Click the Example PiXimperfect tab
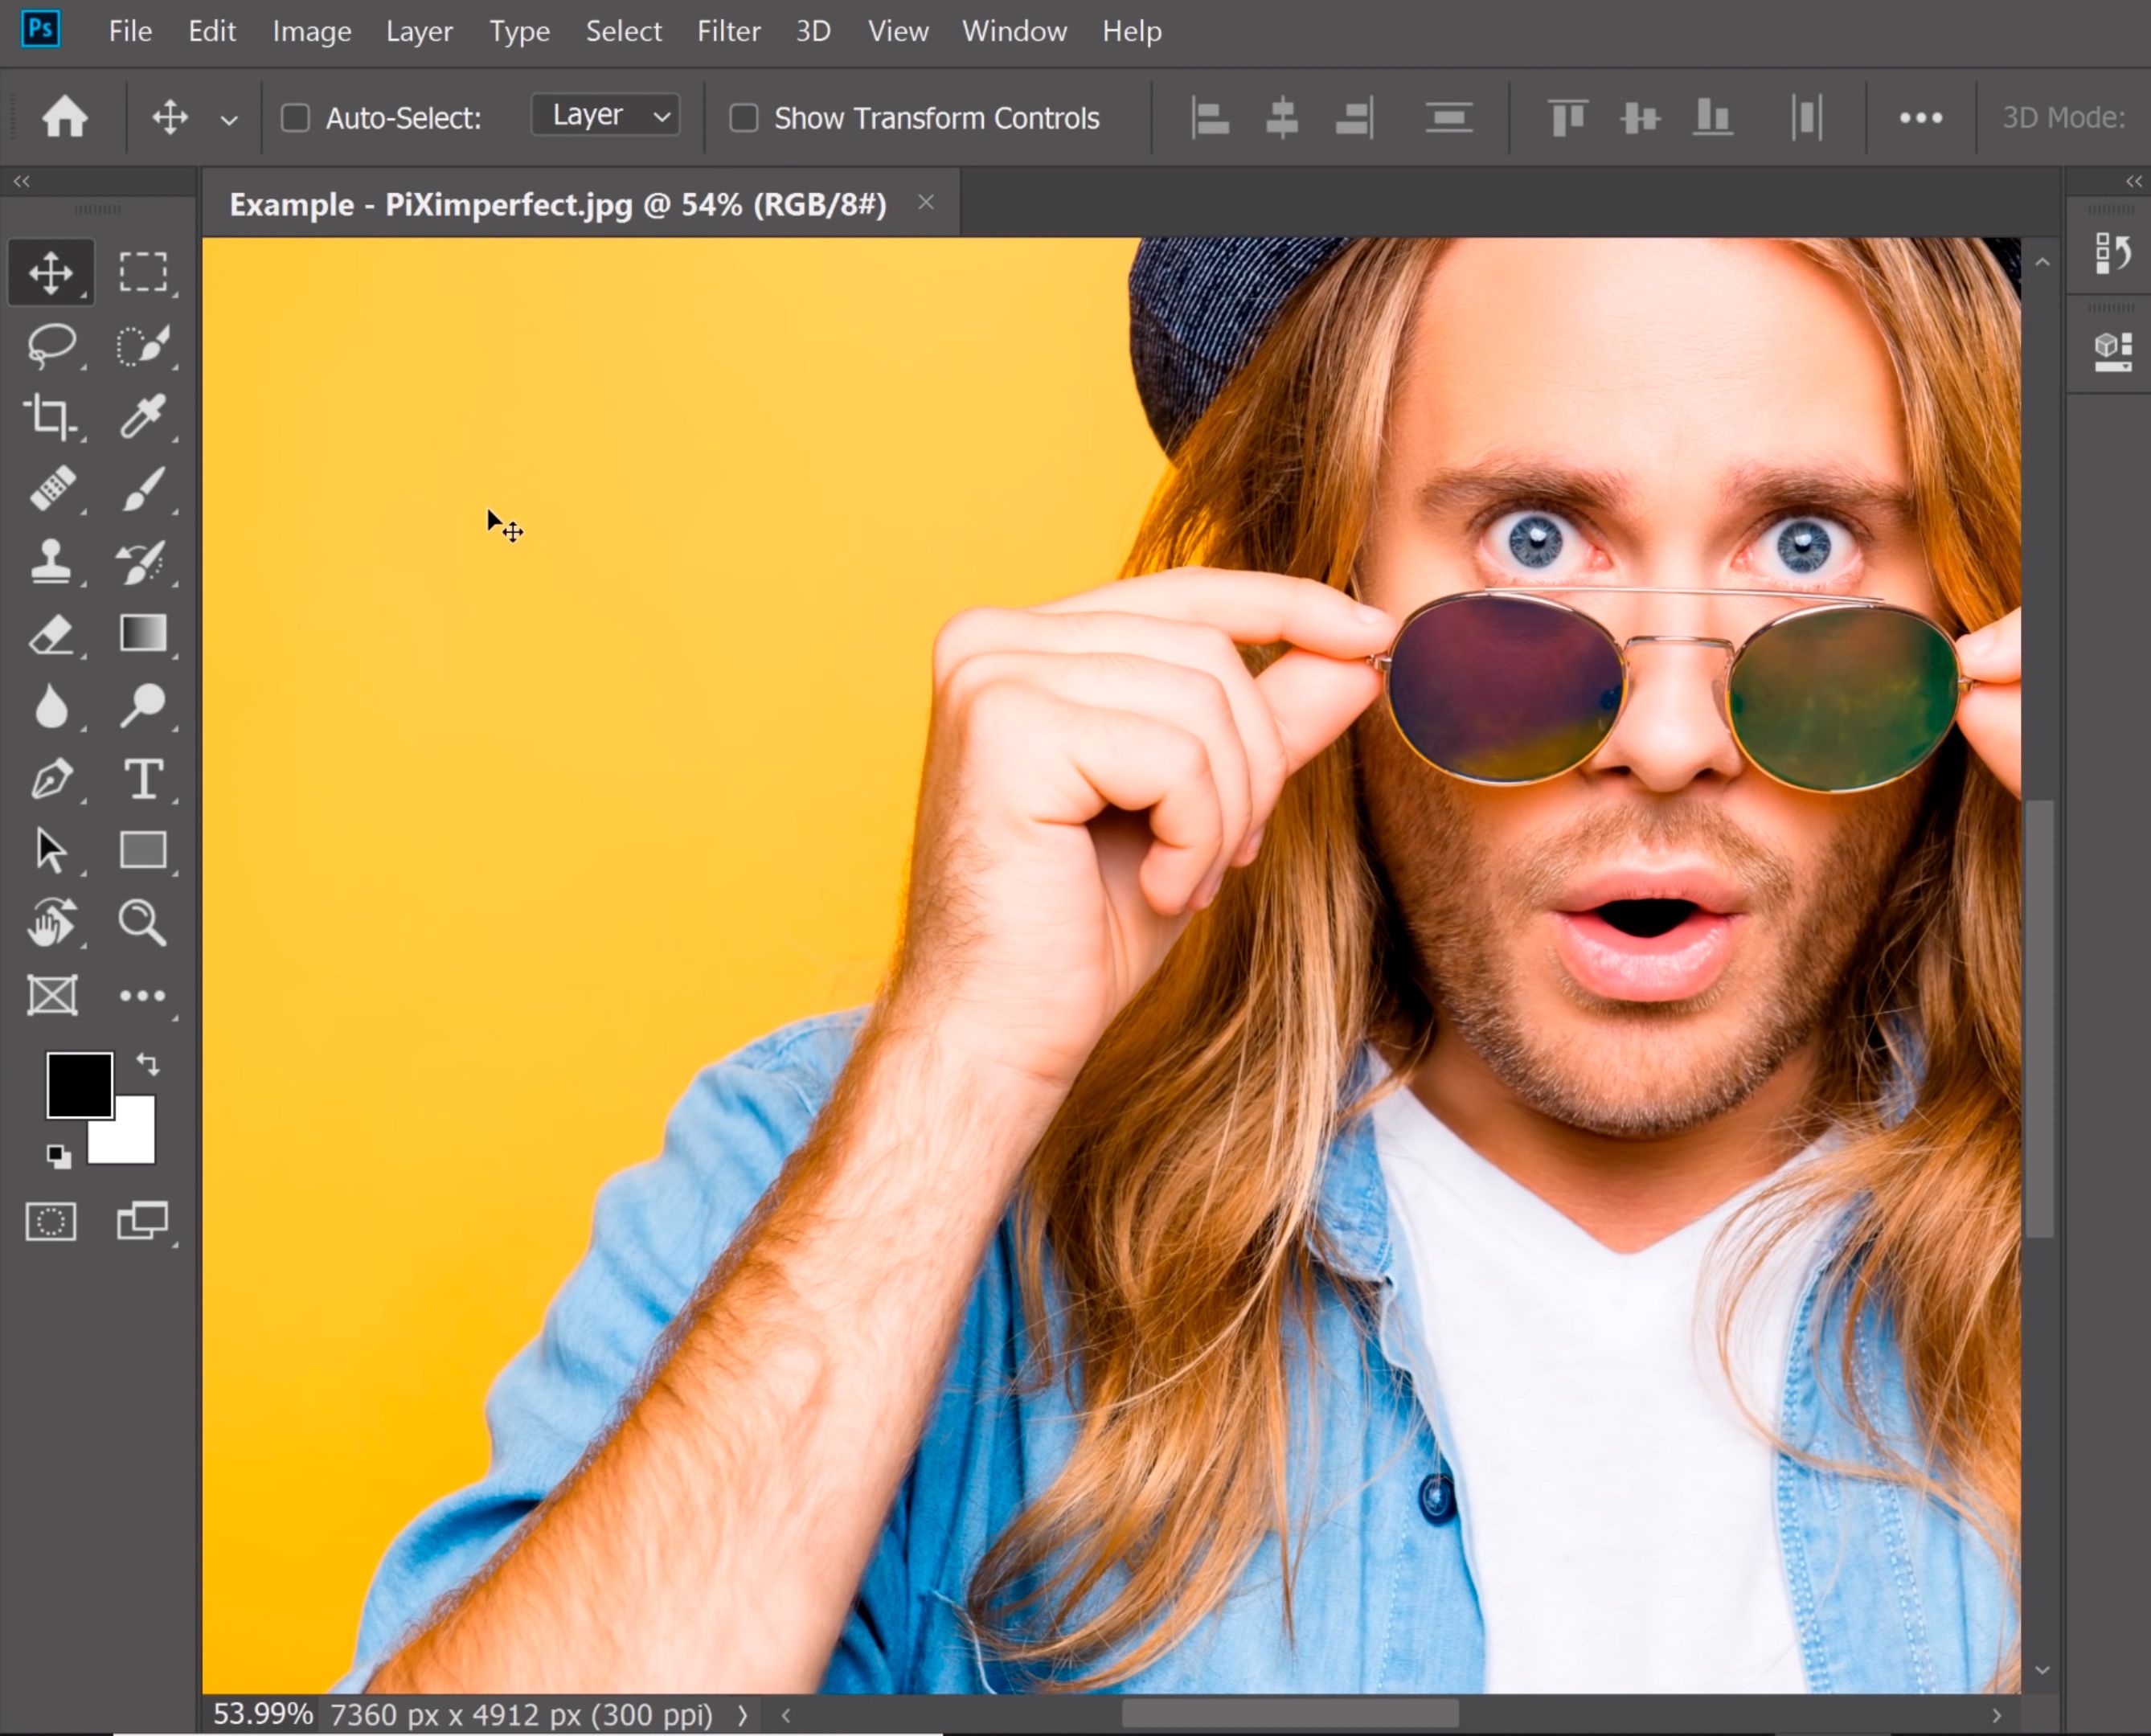Screen dimensions: 2151x1736 (x=556, y=203)
